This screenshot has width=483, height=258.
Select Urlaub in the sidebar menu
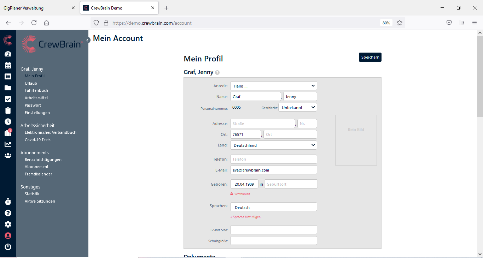pyautogui.click(x=31, y=83)
